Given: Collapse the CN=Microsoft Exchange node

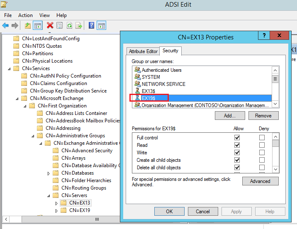Looking at the screenshot, I should [x=17, y=99].
